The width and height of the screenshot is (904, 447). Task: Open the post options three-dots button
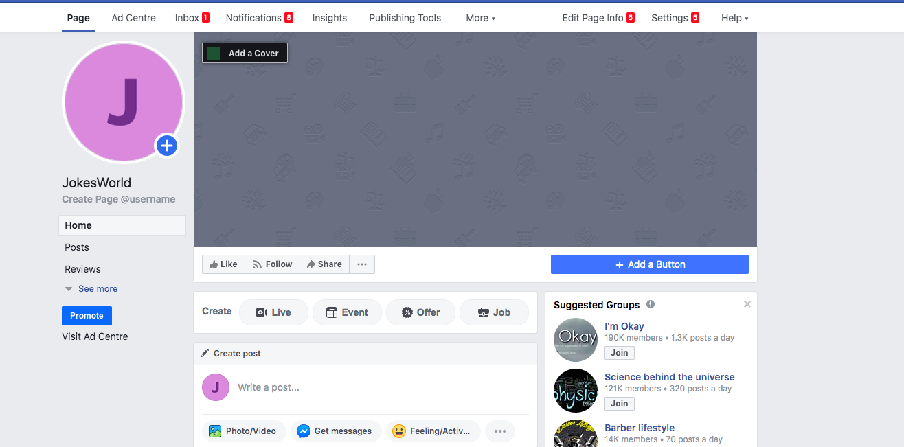click(x=500, y=431)
